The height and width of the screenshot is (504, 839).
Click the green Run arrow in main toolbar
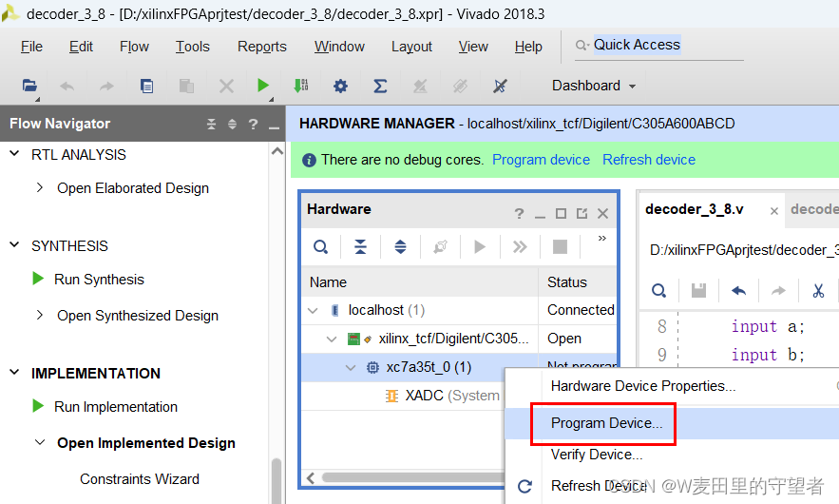coord(263,86)
